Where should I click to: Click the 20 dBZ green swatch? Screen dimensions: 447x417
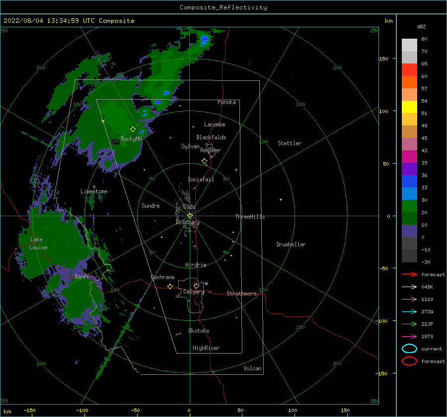point(409,206)
